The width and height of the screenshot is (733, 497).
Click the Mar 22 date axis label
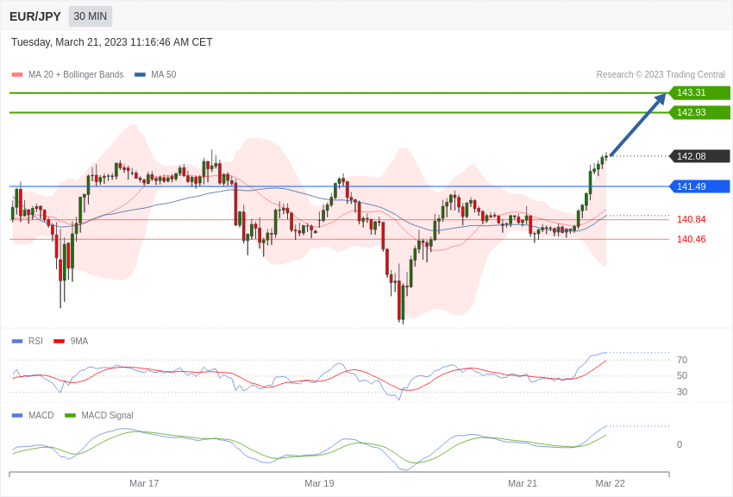610,483
